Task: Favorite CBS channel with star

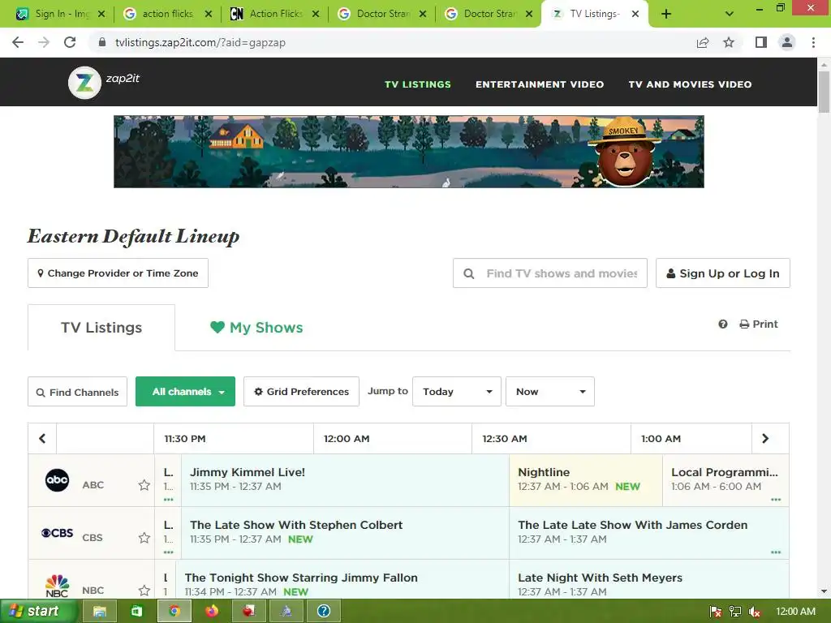Action: 144,538
